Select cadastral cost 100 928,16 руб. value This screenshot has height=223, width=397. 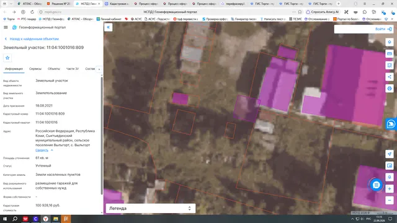coord(48,205)
